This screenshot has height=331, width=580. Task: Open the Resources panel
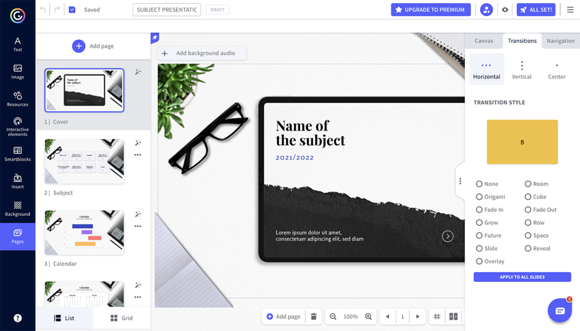coord(18,99)
